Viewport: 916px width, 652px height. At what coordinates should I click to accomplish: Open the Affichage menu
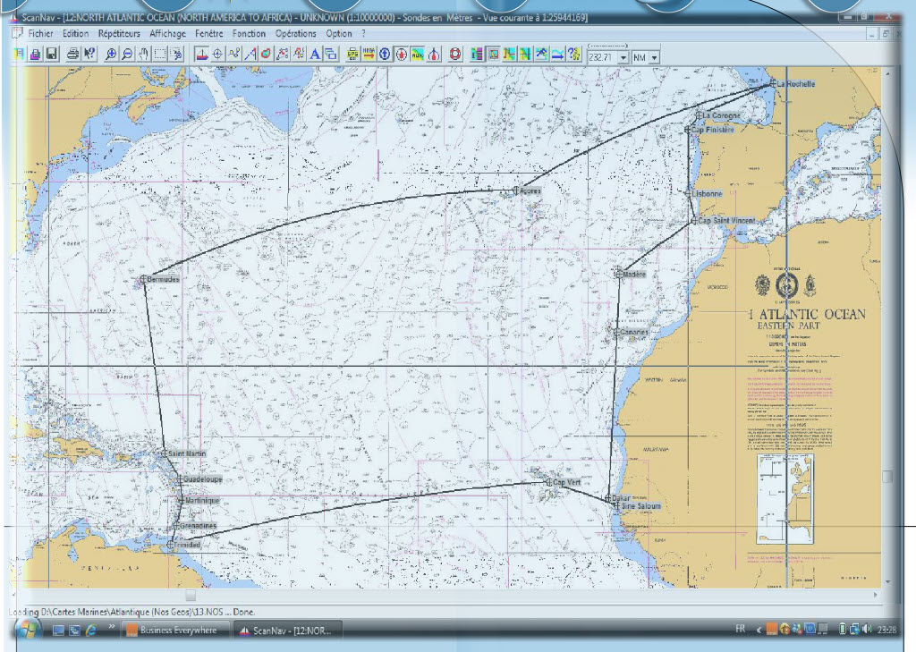tap(167, 33)
